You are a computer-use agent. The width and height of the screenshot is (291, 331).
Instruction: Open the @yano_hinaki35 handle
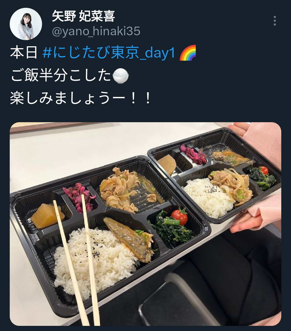pyautogui.click(x=96, y=31)
